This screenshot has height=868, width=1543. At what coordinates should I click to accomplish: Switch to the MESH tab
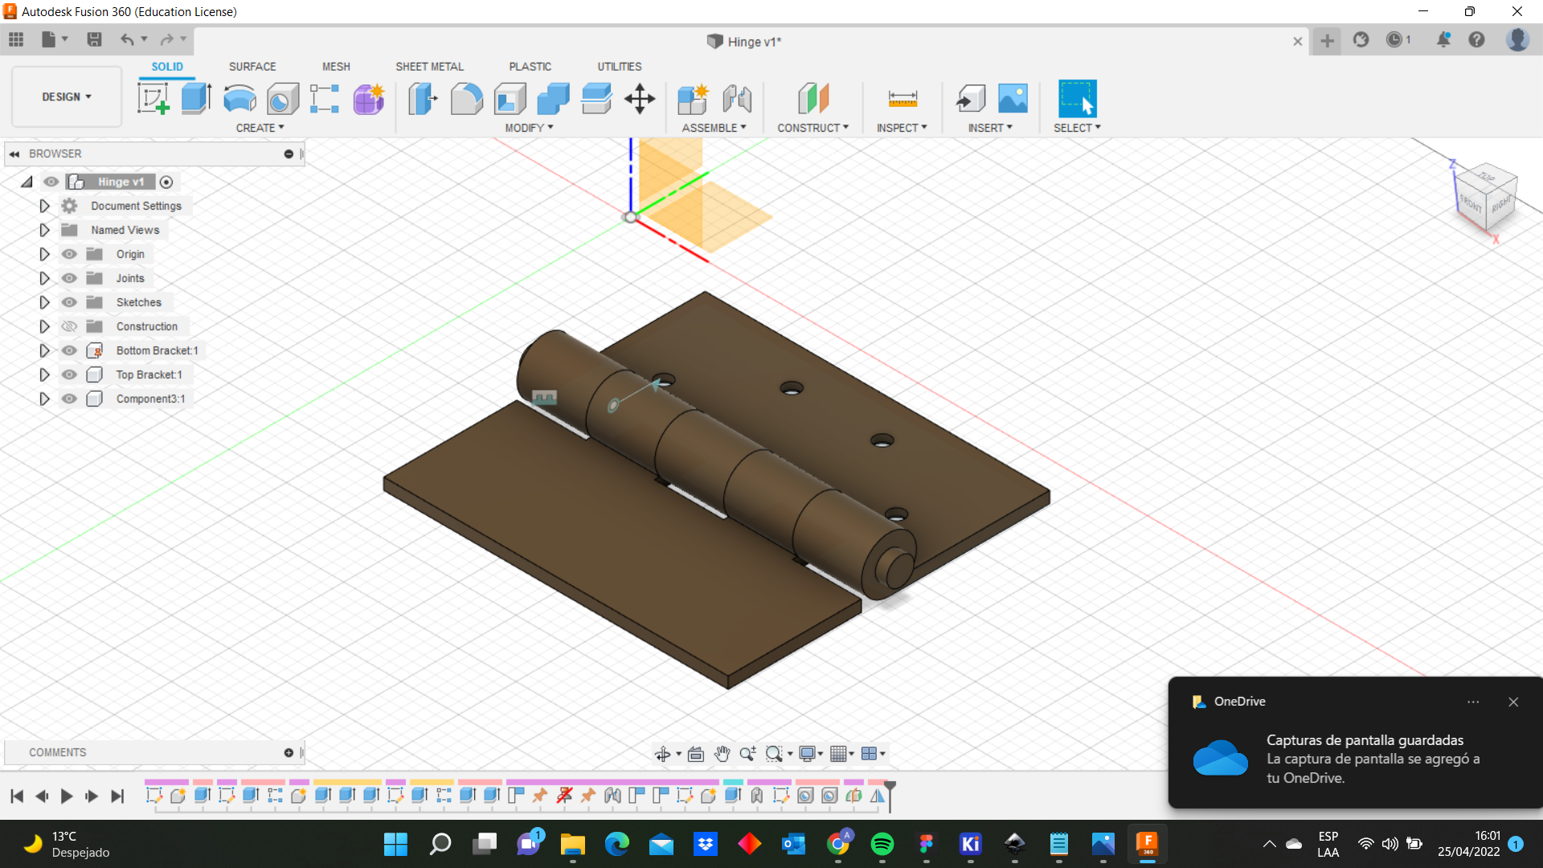click(x=336, y=67)
